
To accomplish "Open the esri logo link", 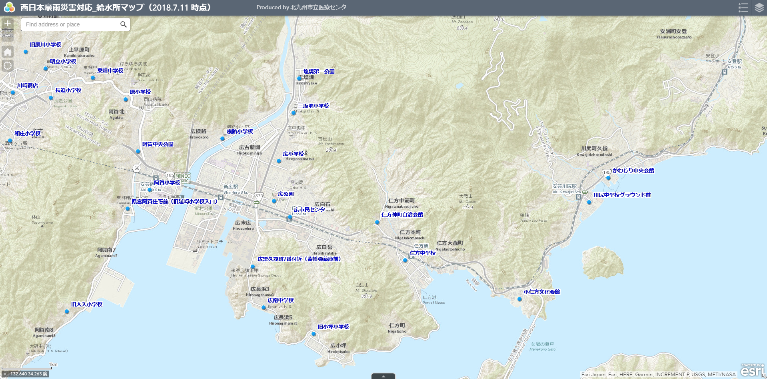I will [x=752, y=370].
